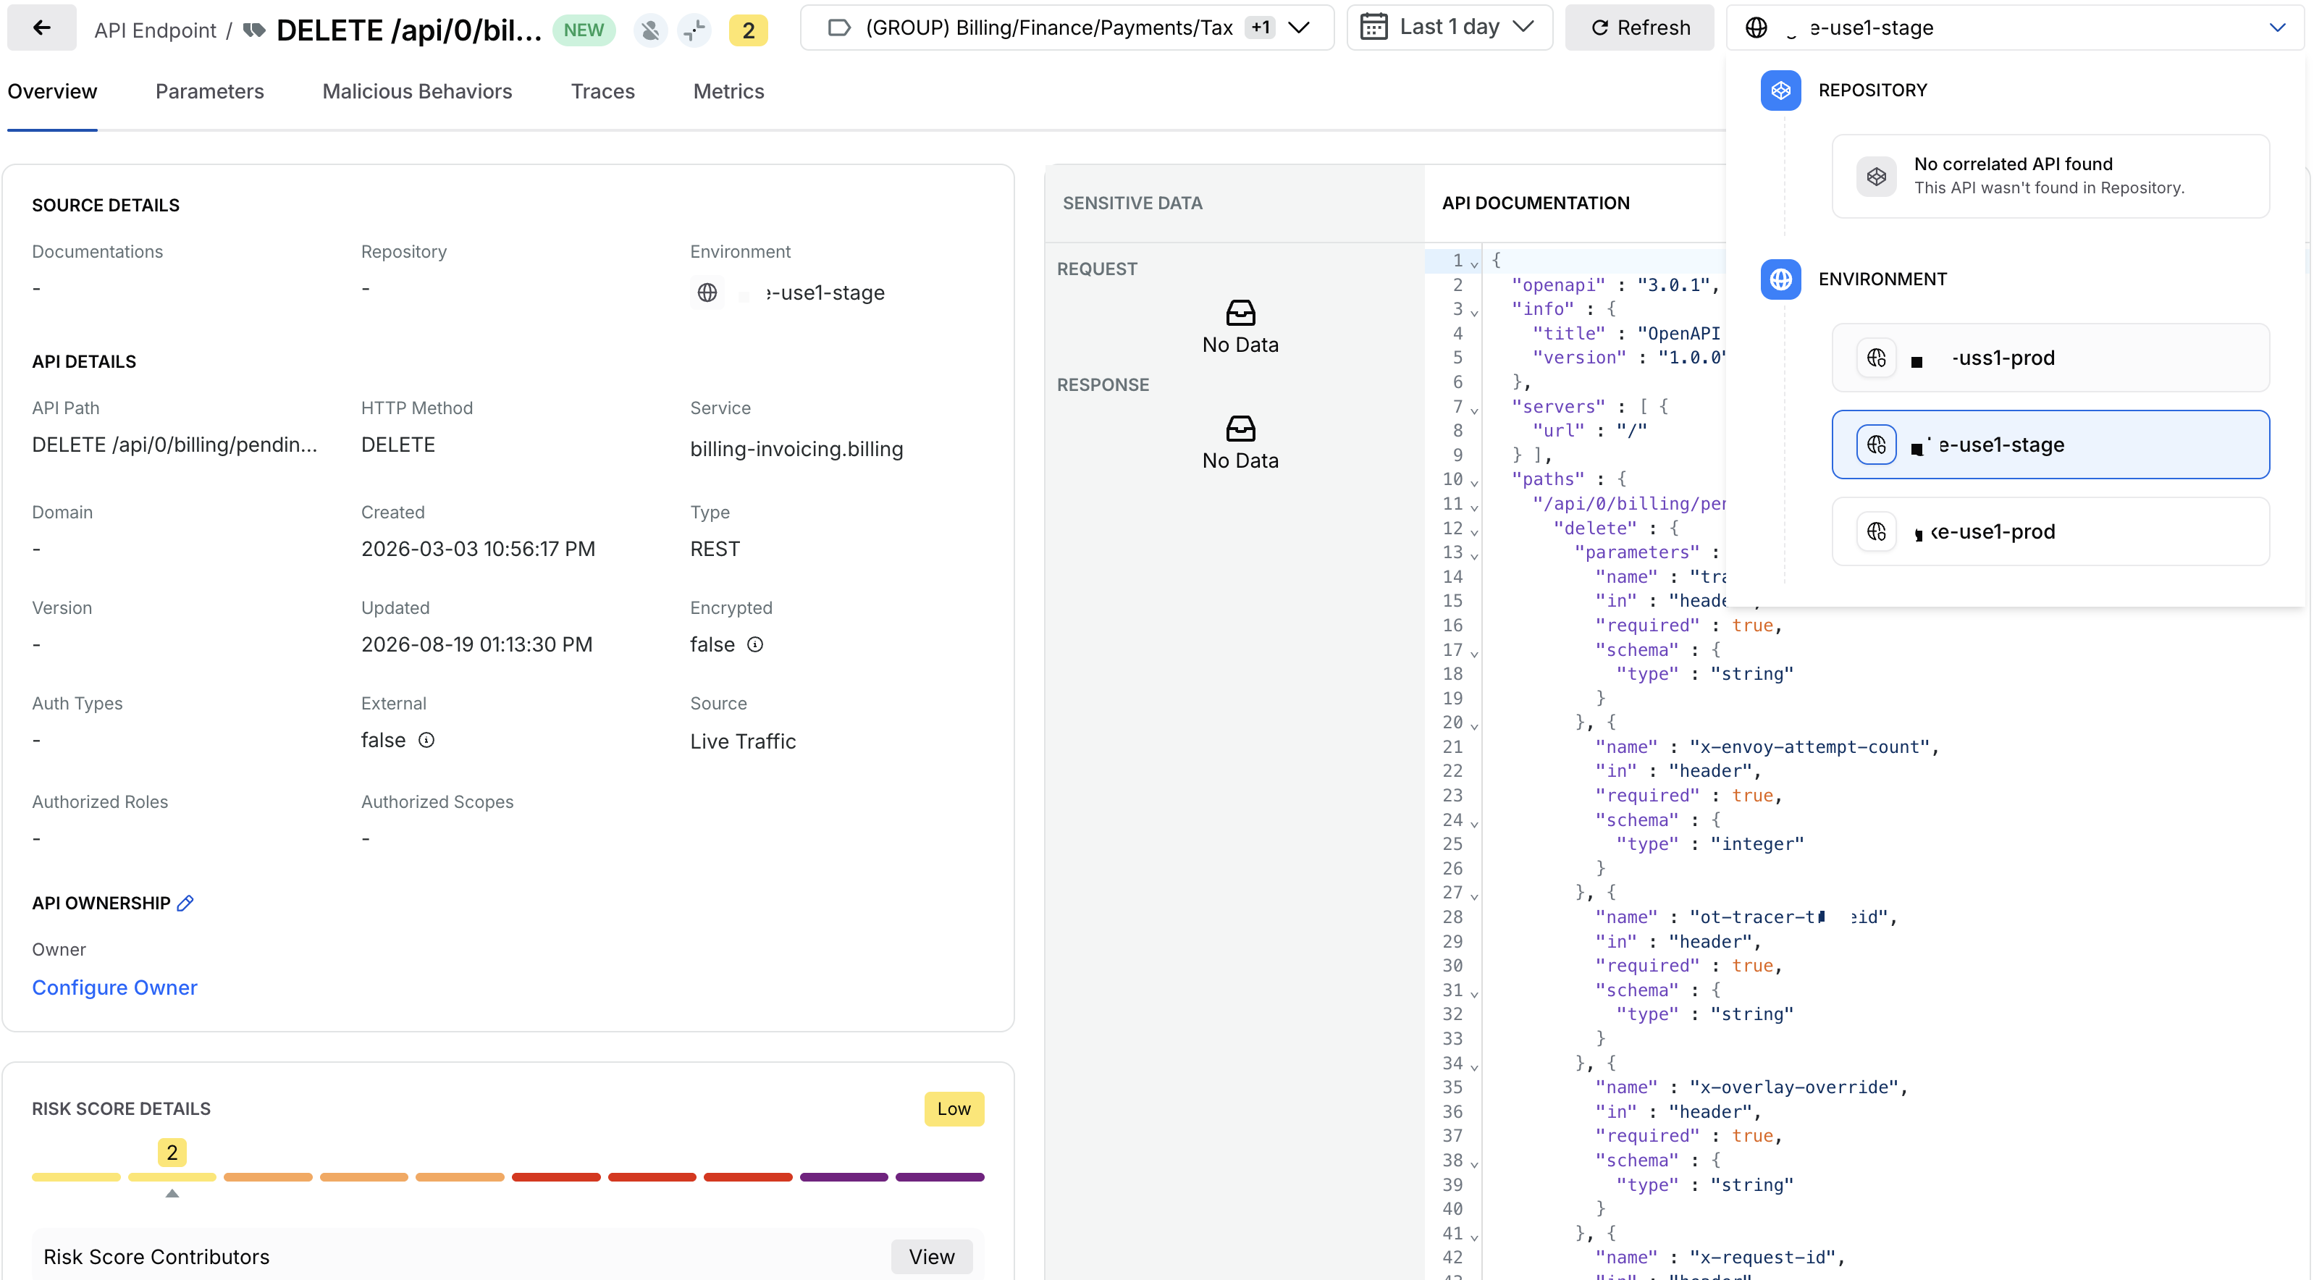The width and height of the screenshot is (2314, 1280).
Task: Click the muted user icon in the header
Action: click(x=650, y=30)
